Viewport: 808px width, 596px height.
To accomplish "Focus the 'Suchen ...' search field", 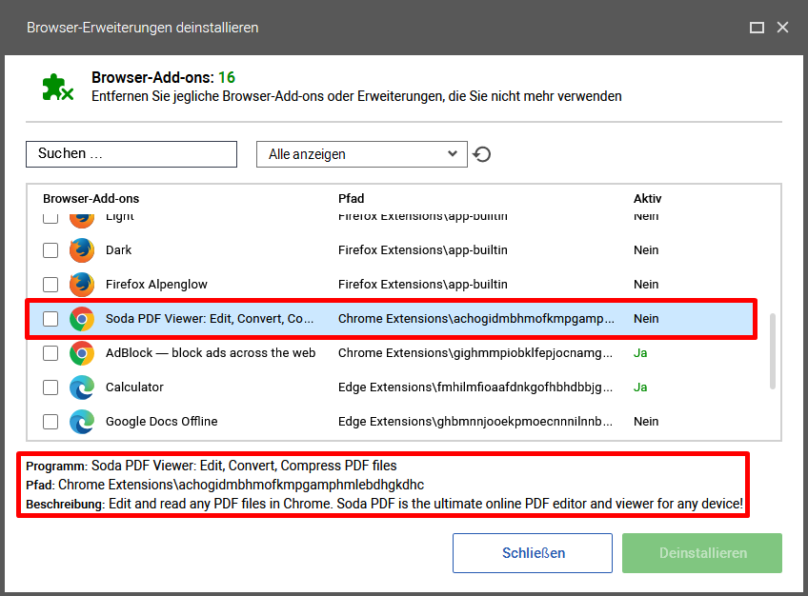I will tap(131, 154).
